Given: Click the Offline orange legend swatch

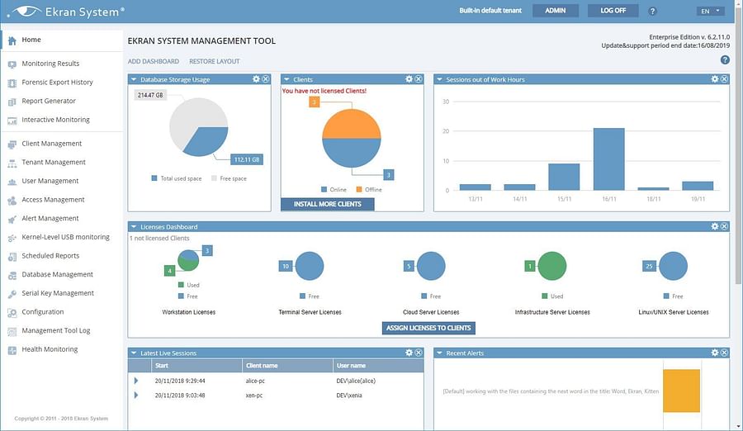Looking at the screenshot, I should pyautogui.click(x=359, y=190).
